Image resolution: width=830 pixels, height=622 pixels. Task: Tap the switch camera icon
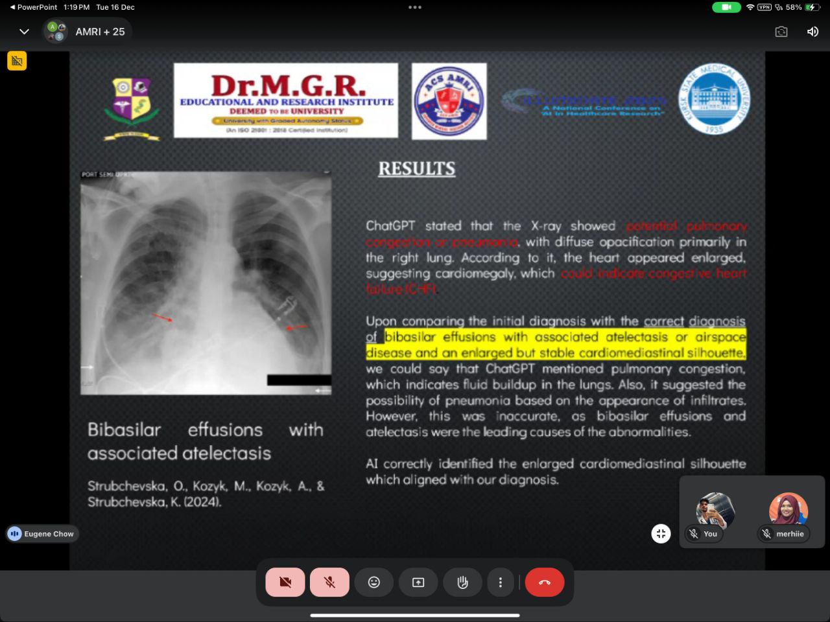[x=781, y=32]
